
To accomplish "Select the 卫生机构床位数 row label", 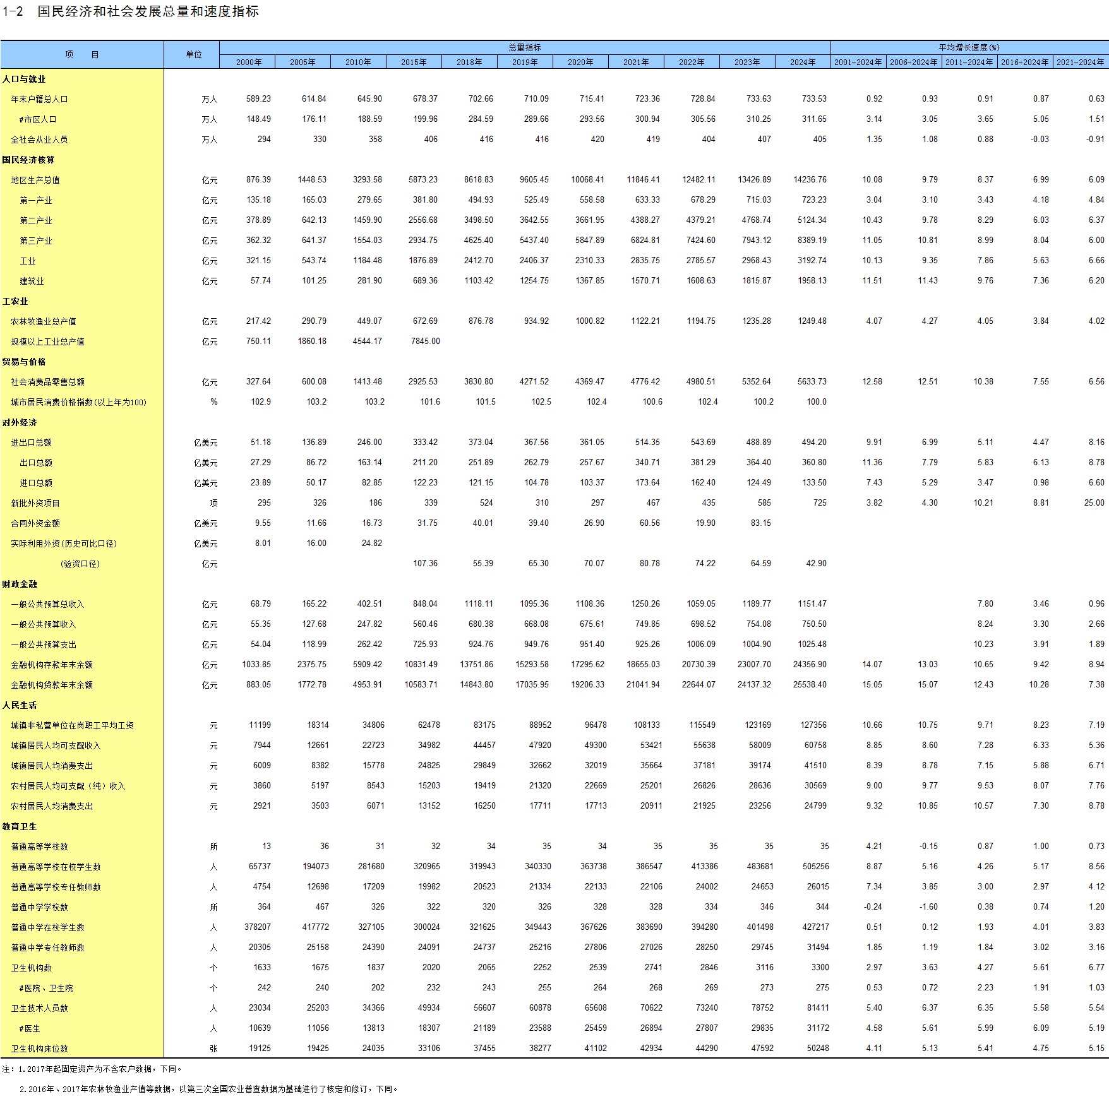I will pos(39,1049).
